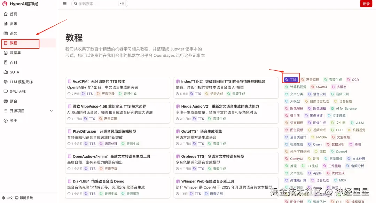This screenshot has height=203, width=376.
Task: Open OuteTTS tutorial title
Action: pos(202,132)
